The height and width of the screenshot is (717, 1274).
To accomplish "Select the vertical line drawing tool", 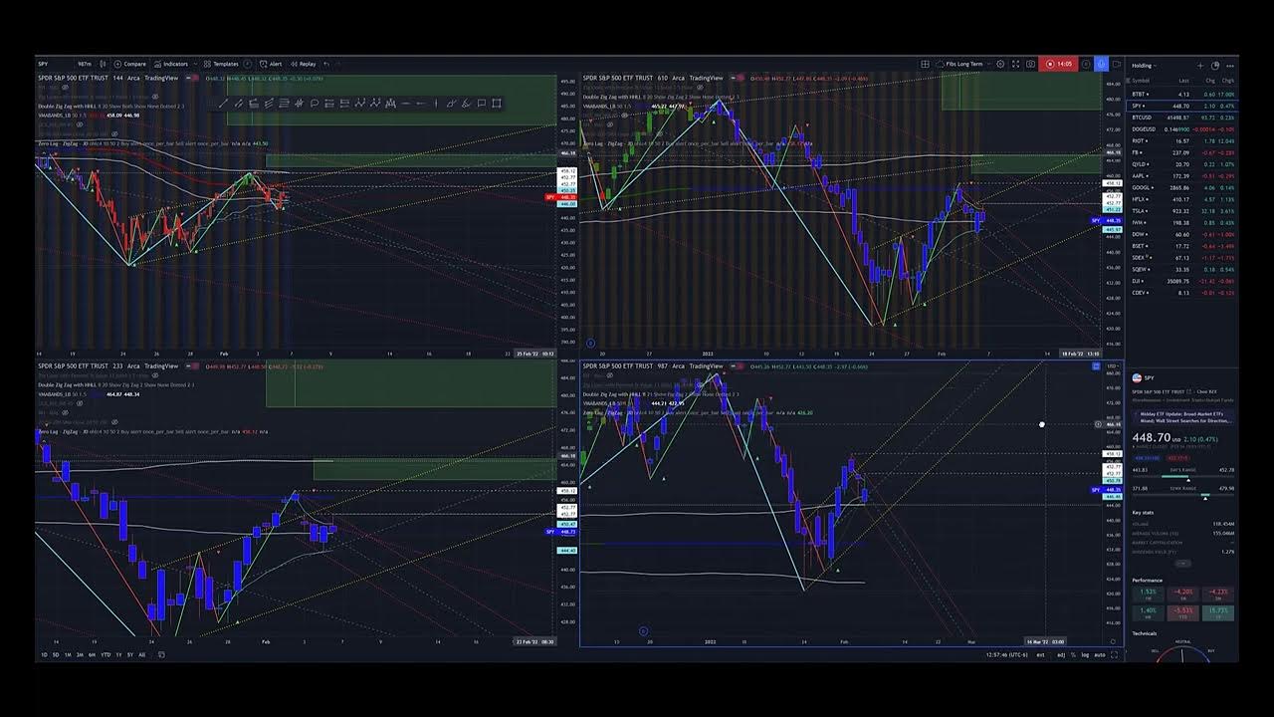I will coord(436,103).
